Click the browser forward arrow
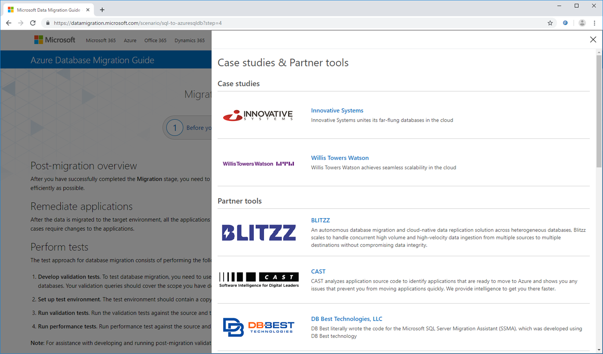 pos(21,23)
